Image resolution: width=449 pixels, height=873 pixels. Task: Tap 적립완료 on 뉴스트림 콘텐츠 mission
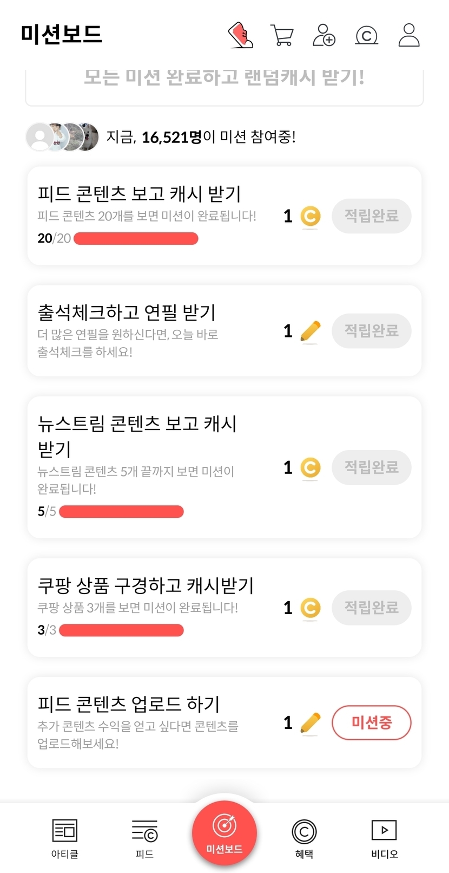click(x=372, y=467)
